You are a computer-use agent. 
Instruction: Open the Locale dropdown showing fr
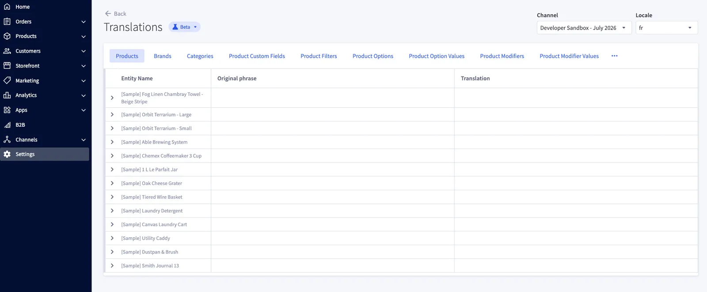pos(666,27)
